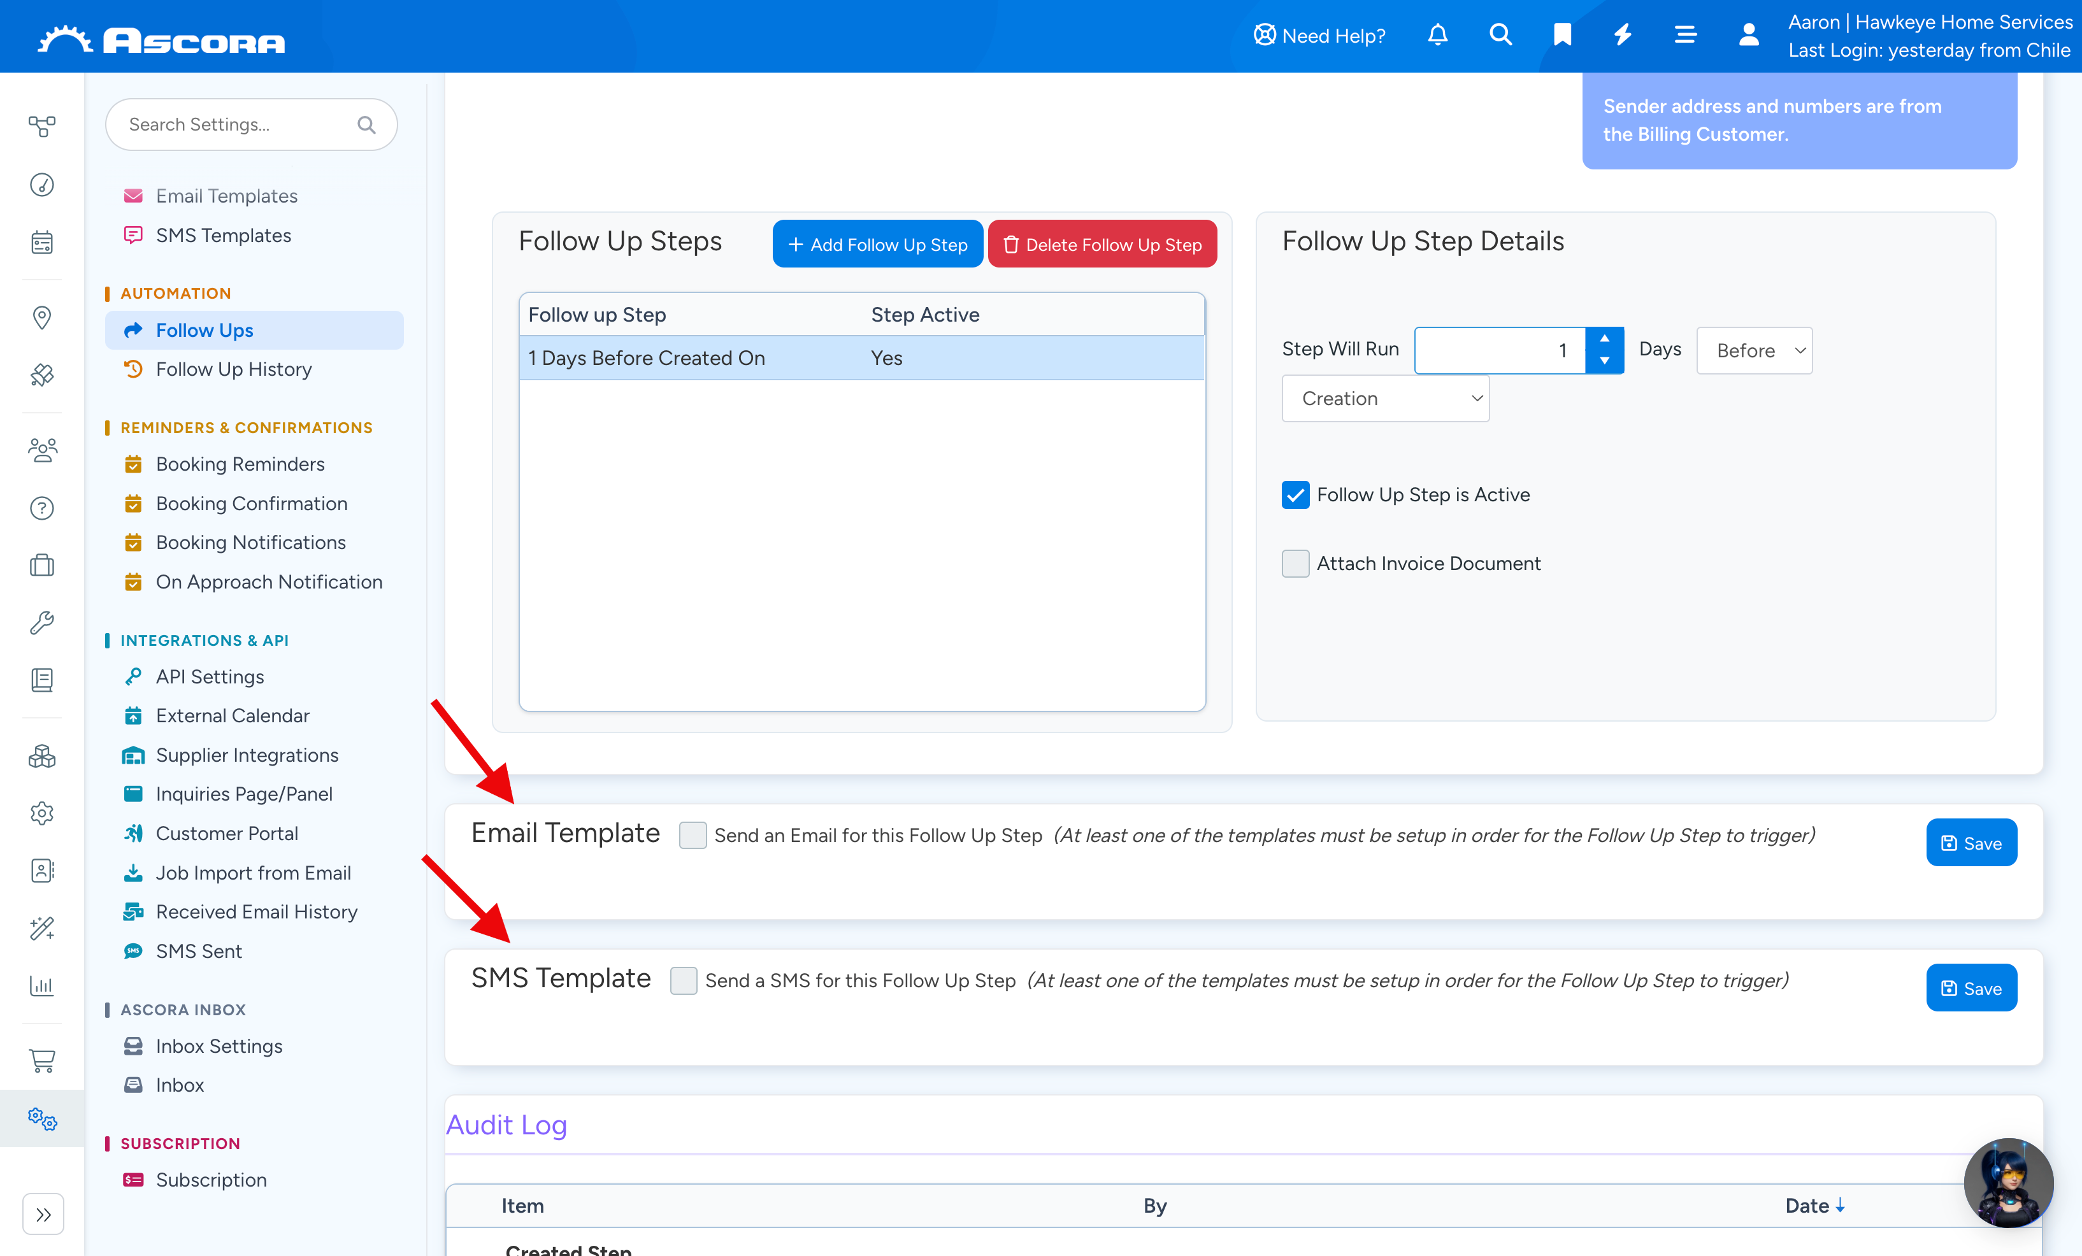Click Delete Follow Up Step button
The height and width of the screenshot is (1256, 2082).
[x=1102, y=244]
